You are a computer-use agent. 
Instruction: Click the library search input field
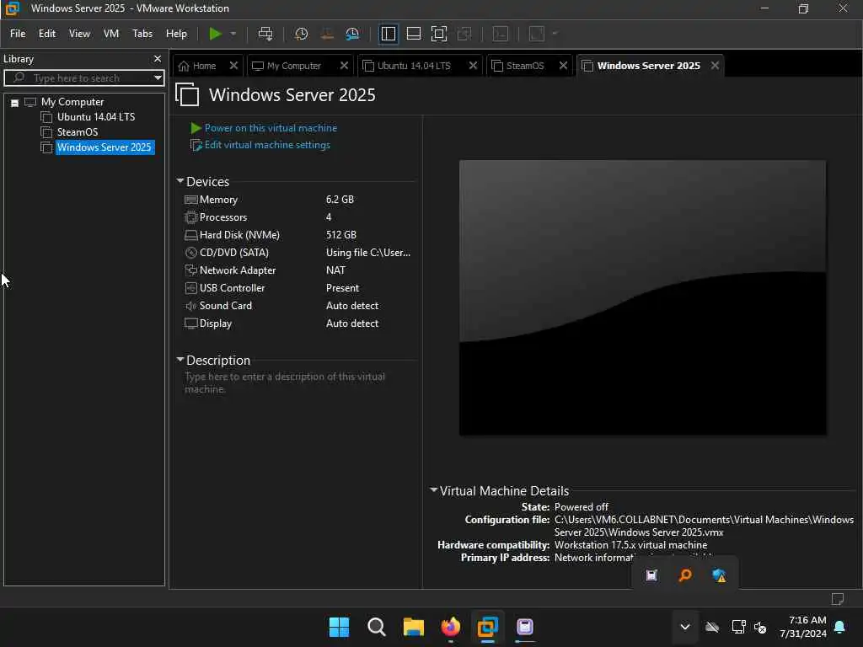pos(83,78)
